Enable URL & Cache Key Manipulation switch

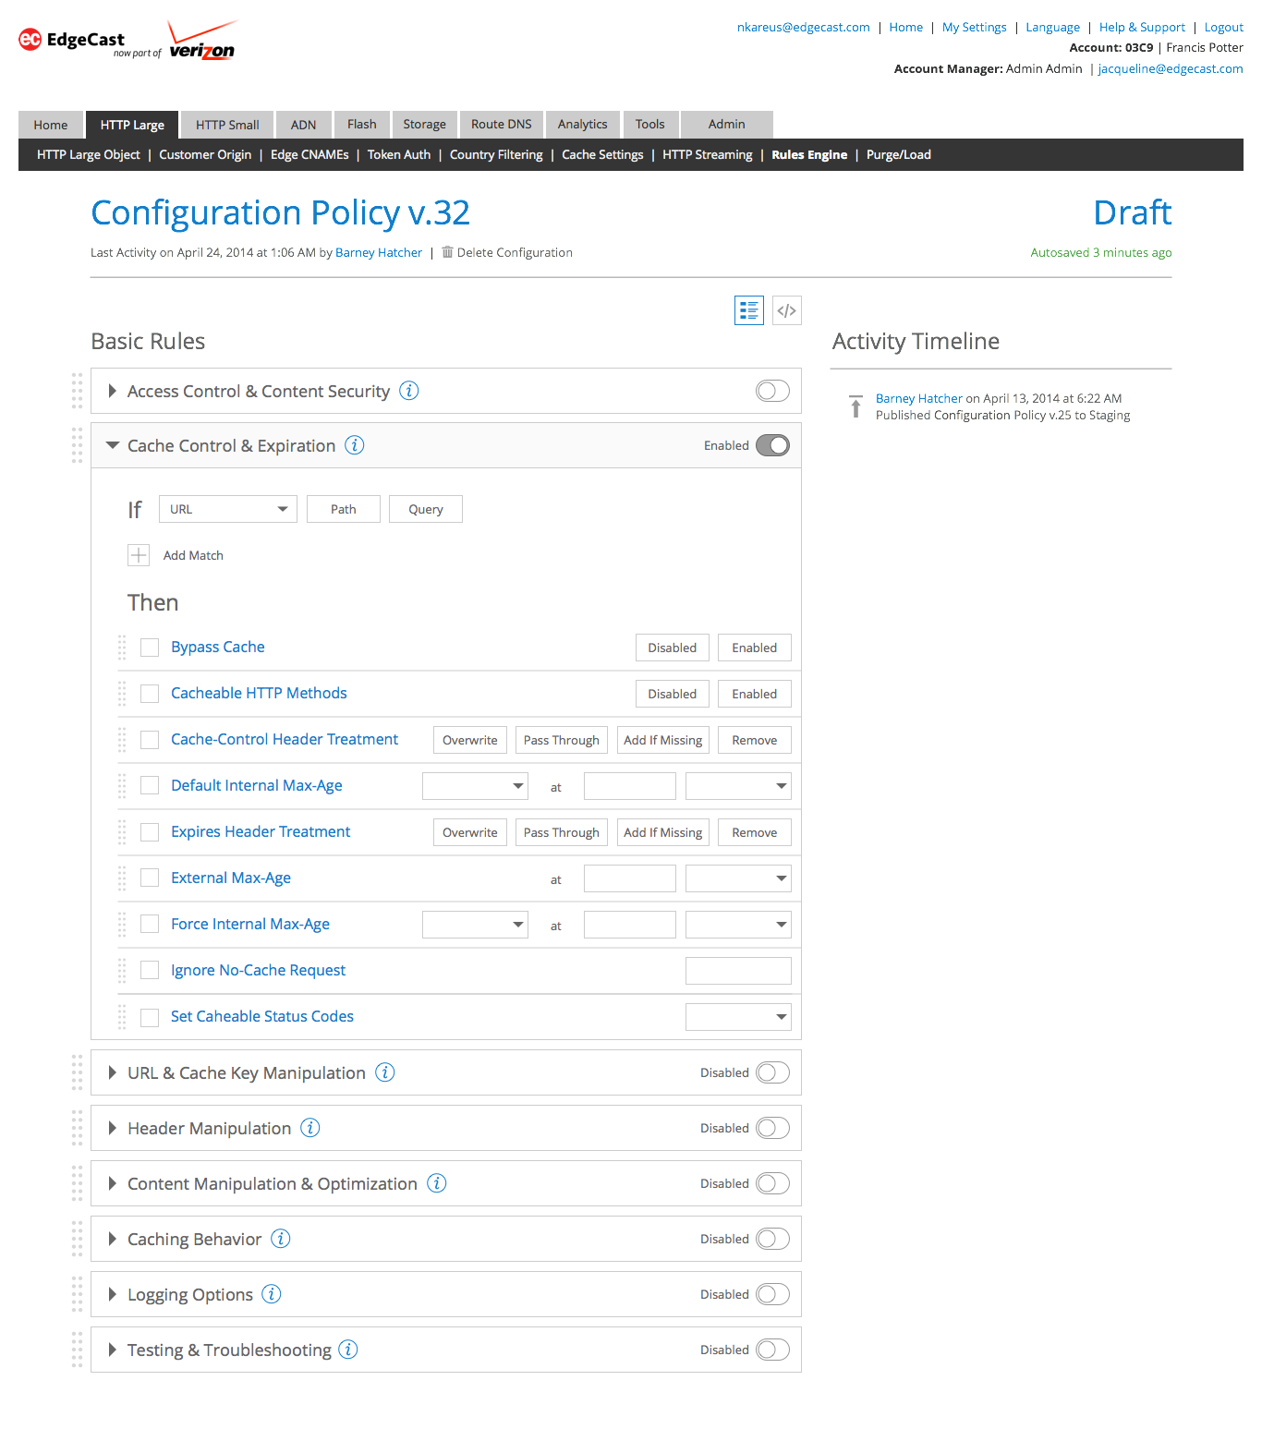772,1072
